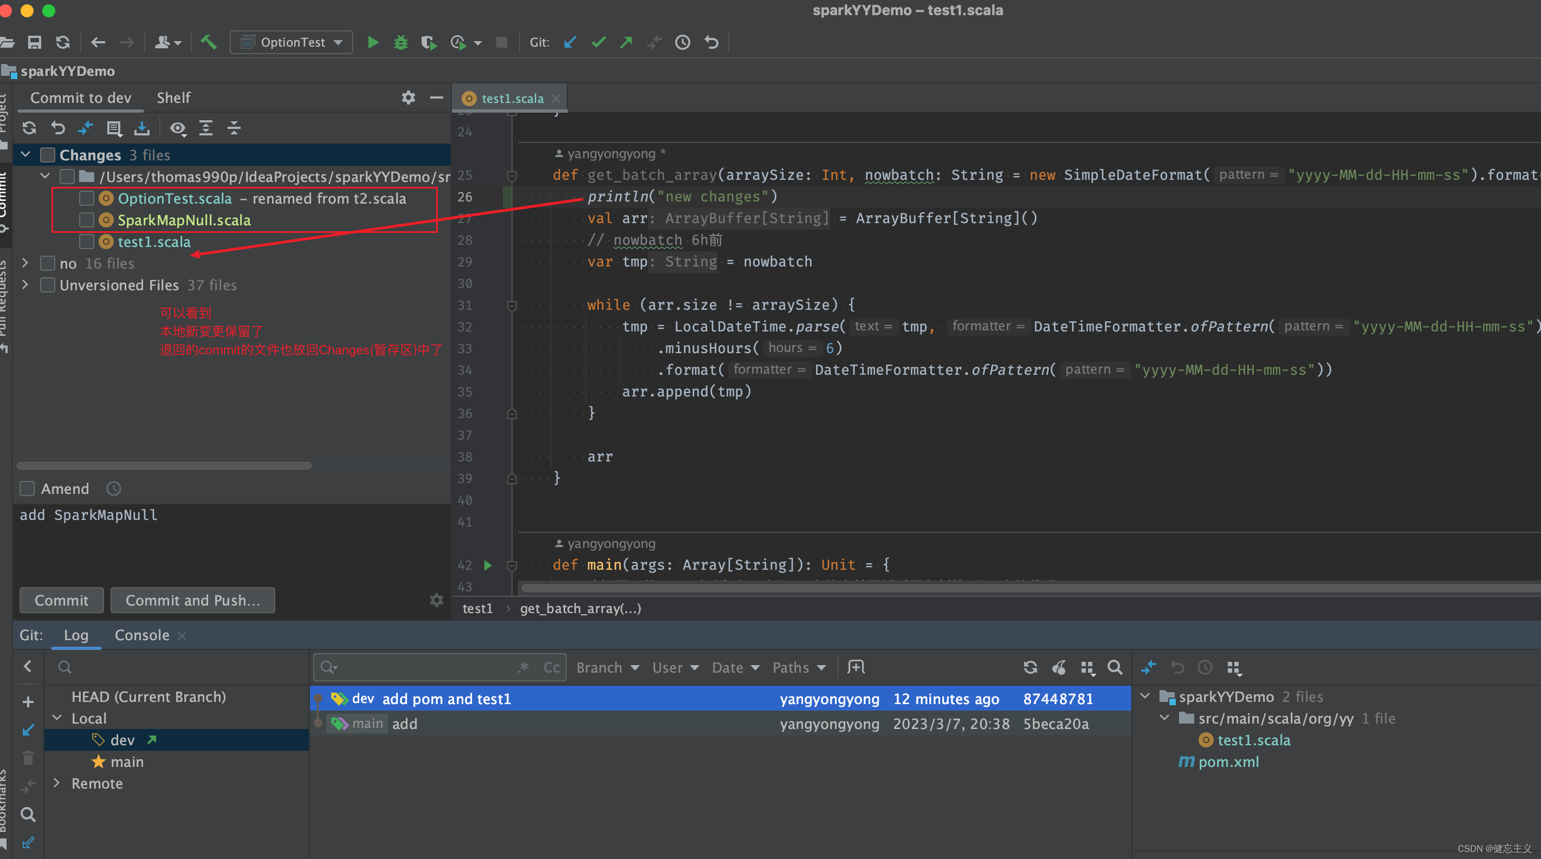The image size is (1541, 859).
Task: Click the Git push arrow icon
Action: coord(626,42)
